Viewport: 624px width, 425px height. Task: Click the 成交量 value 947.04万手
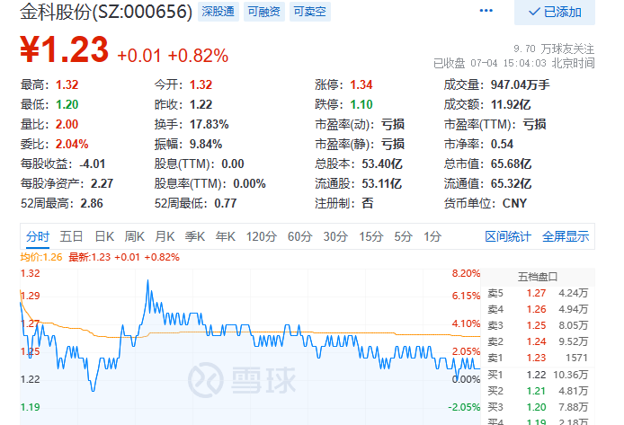click(x=520, y=84)
